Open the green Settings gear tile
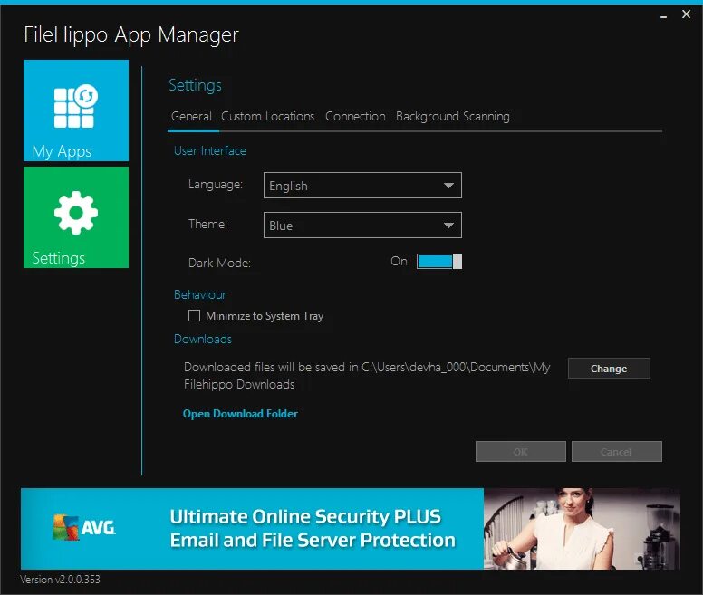The width and height of the screenshot is (703, 595). click(x=76, y=217)
